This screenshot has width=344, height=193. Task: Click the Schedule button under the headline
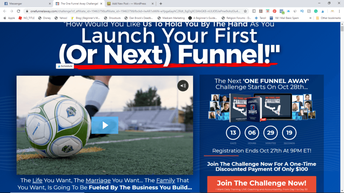(x=65, y=66)
